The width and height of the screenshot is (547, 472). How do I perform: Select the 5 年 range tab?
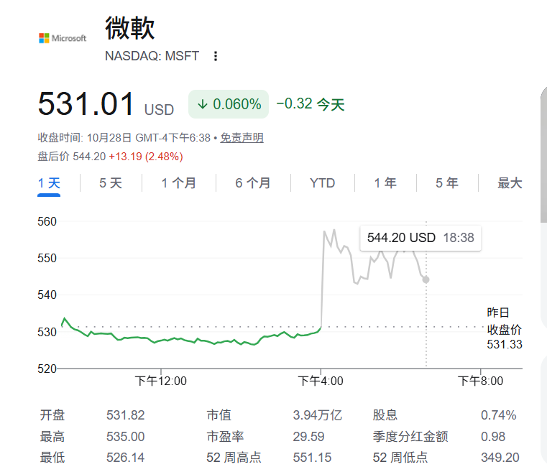447,183
